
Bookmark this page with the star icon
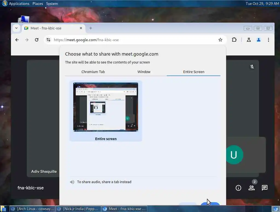pos(220,40)
